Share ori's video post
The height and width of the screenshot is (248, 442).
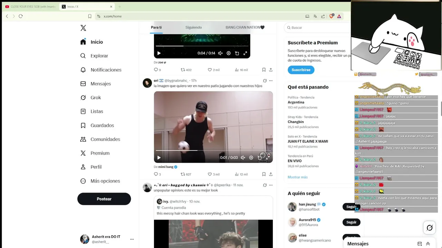[x=271, y=174]
